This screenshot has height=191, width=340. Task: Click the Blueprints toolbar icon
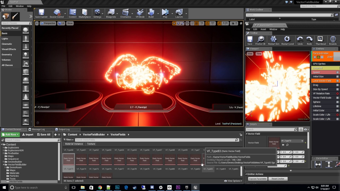click(111, 14)
